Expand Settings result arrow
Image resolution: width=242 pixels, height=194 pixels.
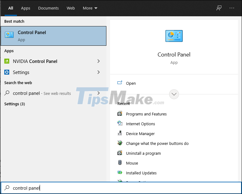pyautogui.click(x=98, y=72)
